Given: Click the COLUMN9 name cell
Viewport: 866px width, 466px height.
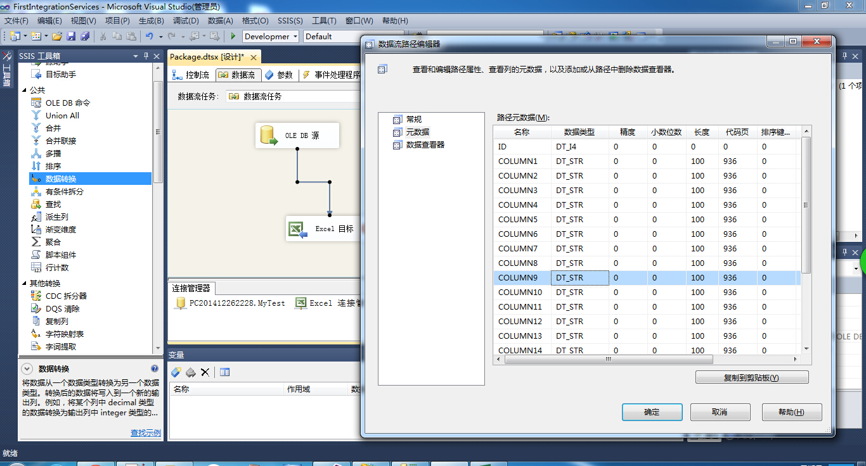Looking at the screenshot, I should (522, 277).
